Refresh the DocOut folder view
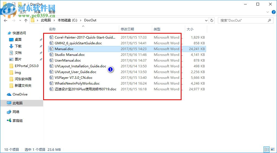The width and height of the screenshot is (277, 153). coord(212,21)
